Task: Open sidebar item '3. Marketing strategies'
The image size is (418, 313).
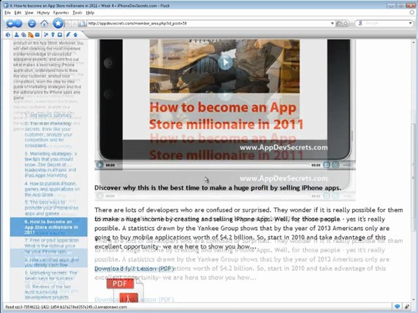Action: coord(51,164)
